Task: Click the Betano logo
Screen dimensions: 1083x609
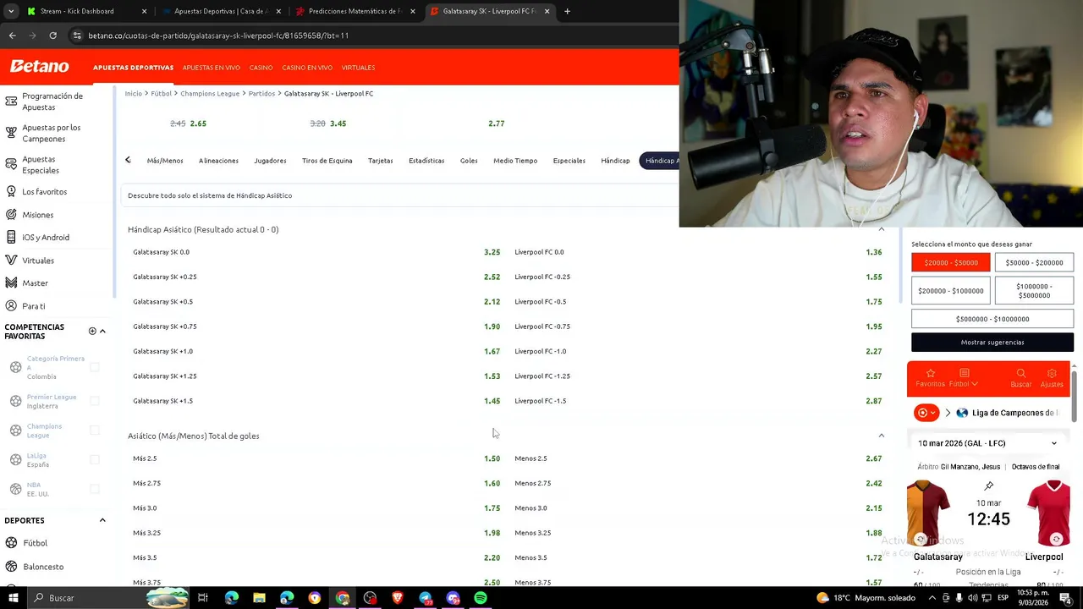Action: pyautogui.click(x=39, y=67)
